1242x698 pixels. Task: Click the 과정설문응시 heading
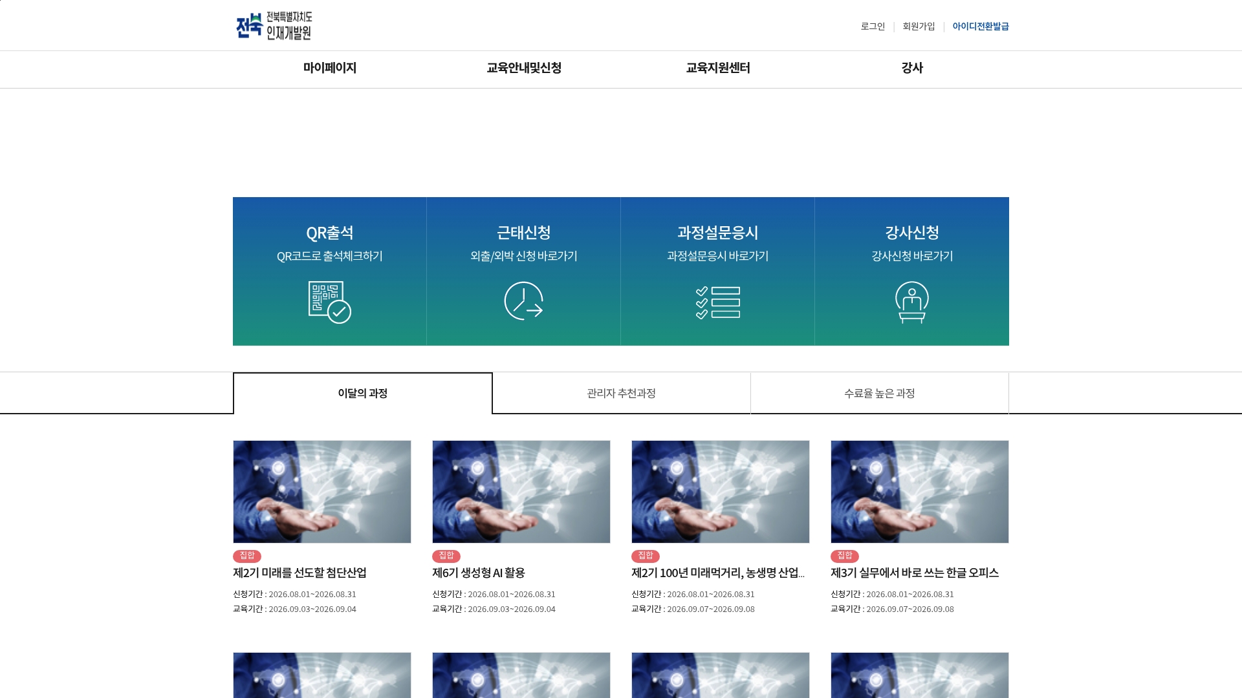point(718,233)
